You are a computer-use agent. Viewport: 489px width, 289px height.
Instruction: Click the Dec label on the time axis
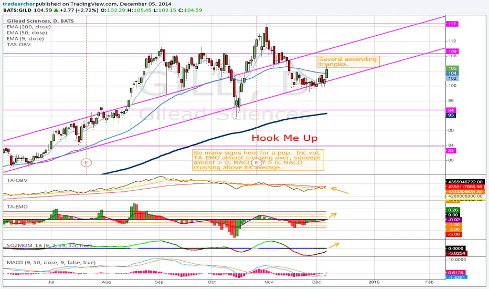316,282
